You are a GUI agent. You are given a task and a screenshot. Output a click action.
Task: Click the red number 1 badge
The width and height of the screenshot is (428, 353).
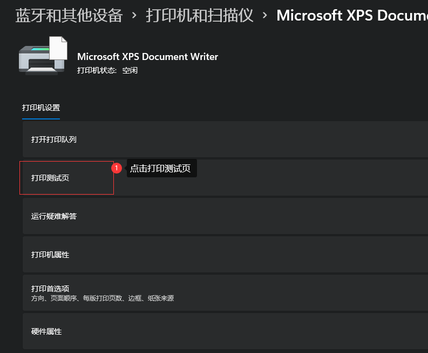click(x=117, y=168)
